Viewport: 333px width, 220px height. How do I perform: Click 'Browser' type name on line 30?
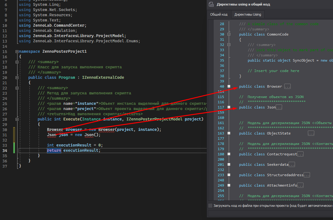[x=55, y=130]
